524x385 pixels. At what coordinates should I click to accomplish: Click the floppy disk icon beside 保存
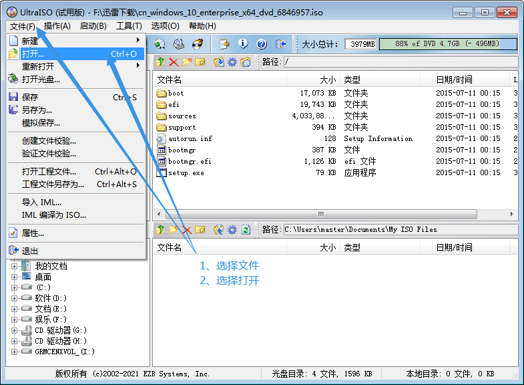13,97
